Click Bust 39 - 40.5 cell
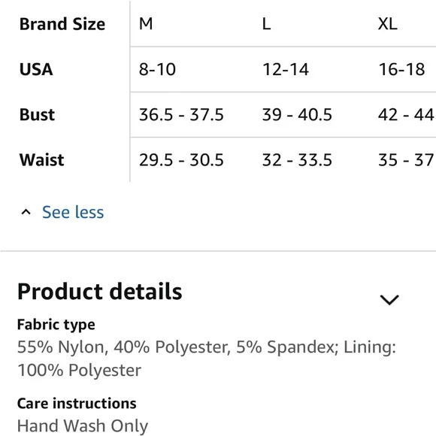This screenshot has width=436, height=436. (297, 114)
